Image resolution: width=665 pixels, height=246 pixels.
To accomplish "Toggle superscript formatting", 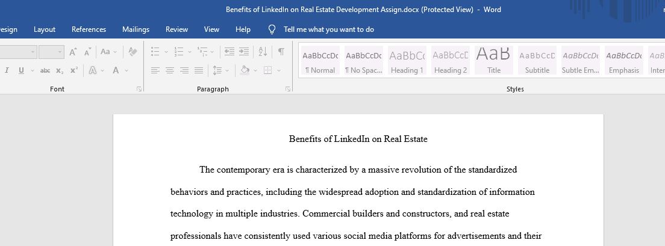I will click(x=74, y=70).
